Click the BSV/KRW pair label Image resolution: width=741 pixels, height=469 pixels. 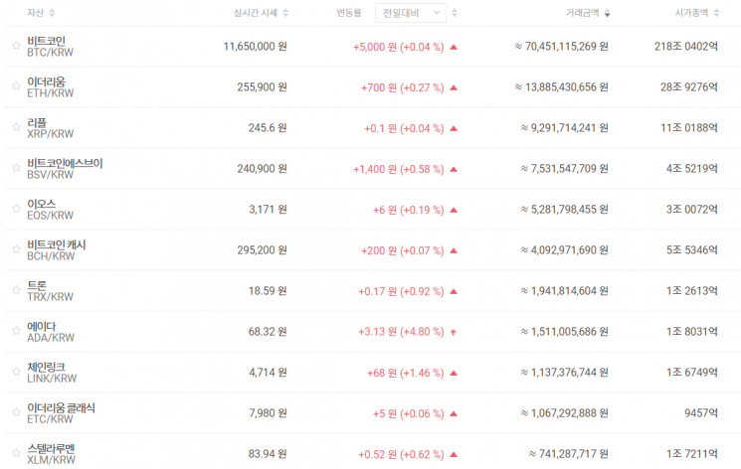(x=50, y=175)
